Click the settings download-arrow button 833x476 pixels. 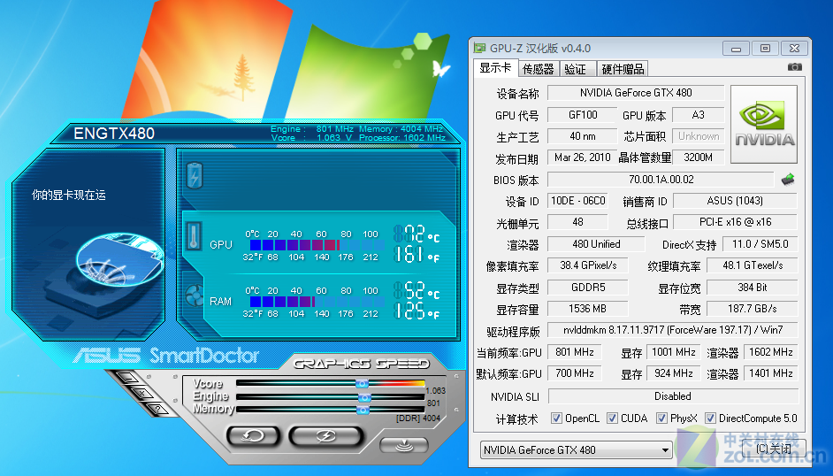tap(404, 444)
